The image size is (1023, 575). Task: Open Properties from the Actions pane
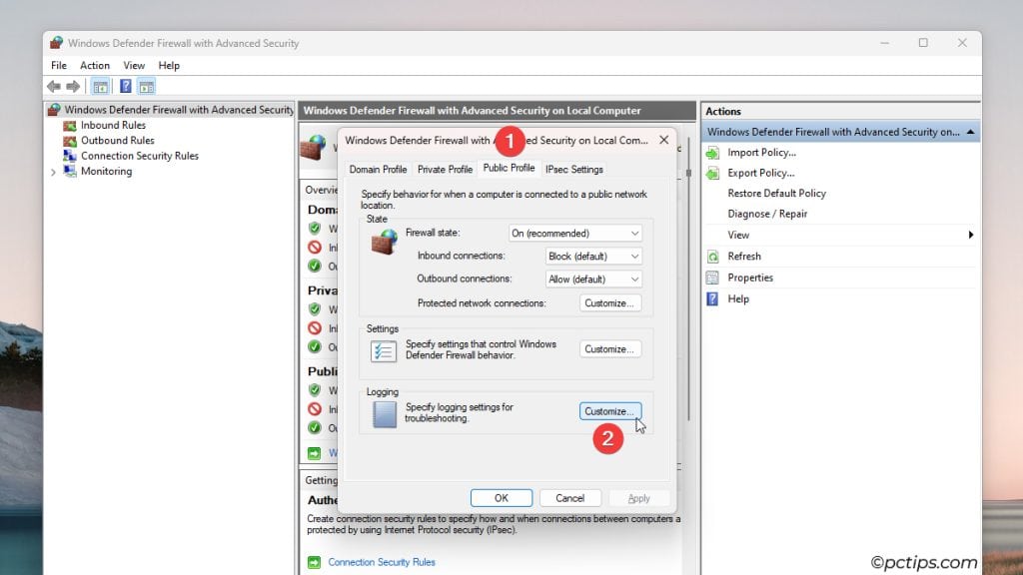(751, 277)
